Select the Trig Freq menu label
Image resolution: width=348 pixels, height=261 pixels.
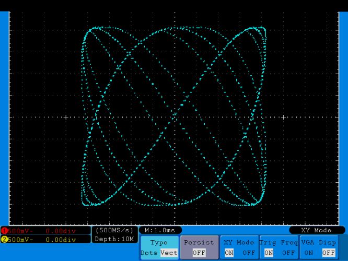279,242
